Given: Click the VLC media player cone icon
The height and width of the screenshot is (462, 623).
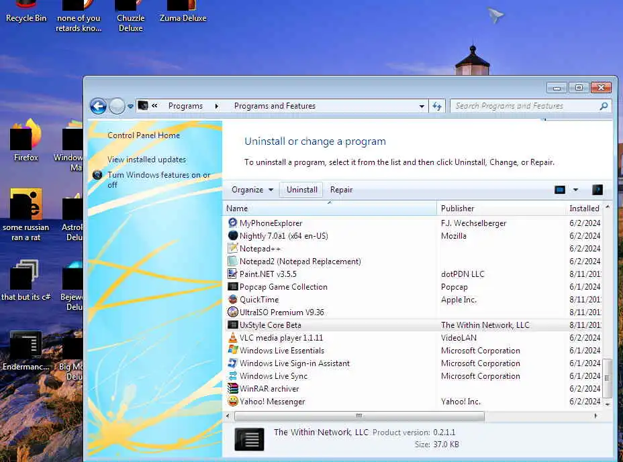Looking at the screenshot, I should point(232,338).
